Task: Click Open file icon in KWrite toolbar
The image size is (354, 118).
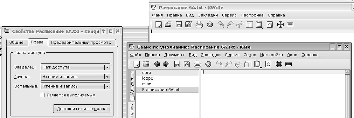Action: pyautogui.click(x=168, y=24)
